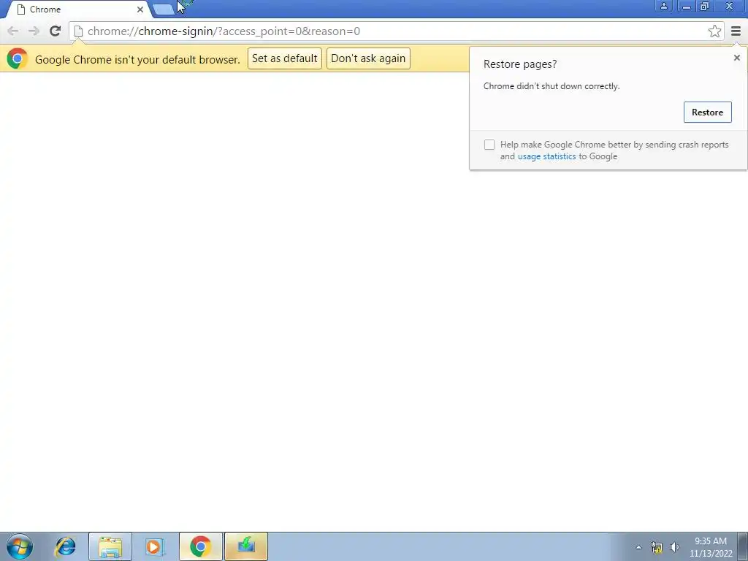Click 'Google Chrome isn't your default browser.' text
This screenshot has height=561, width=748.
click(x=137, y=60)
